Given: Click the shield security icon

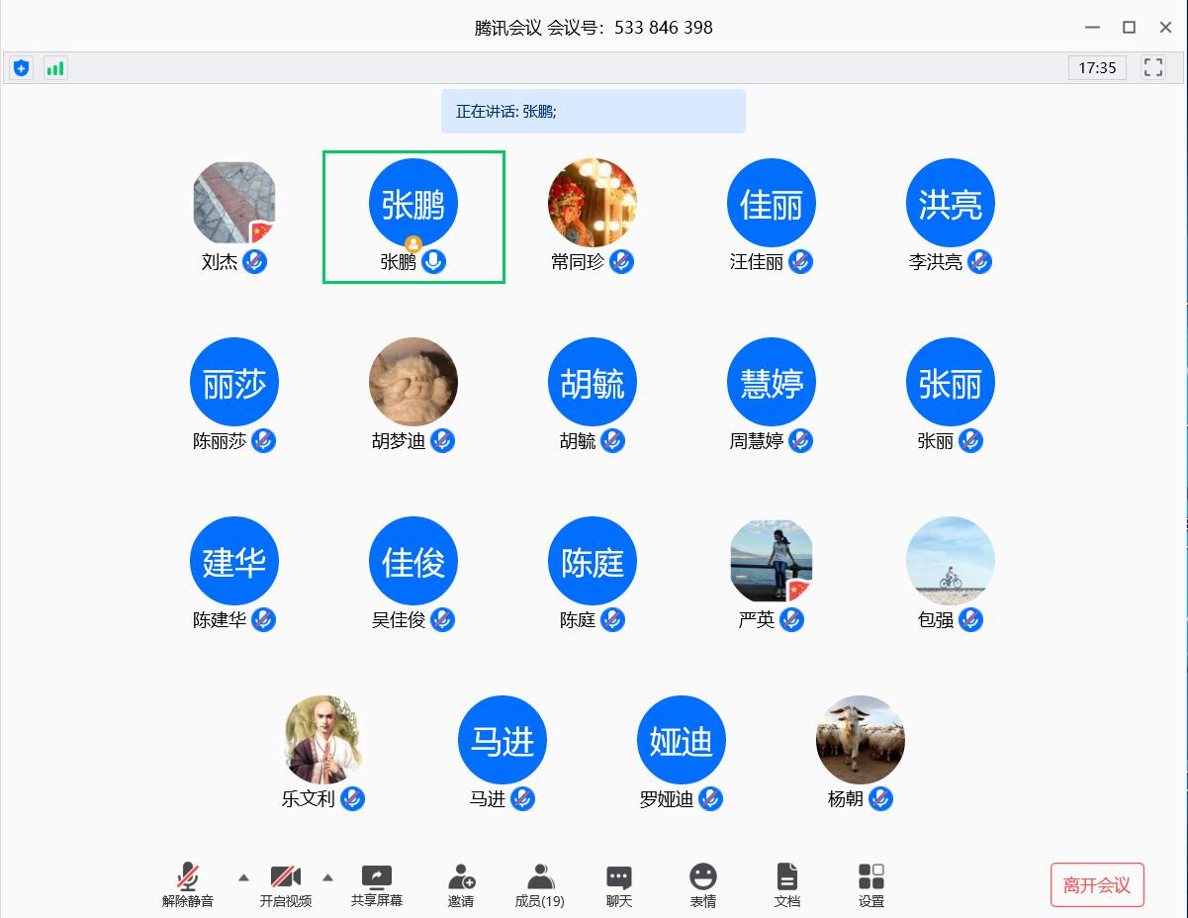Looking at the screenshot, I should 21,68.
